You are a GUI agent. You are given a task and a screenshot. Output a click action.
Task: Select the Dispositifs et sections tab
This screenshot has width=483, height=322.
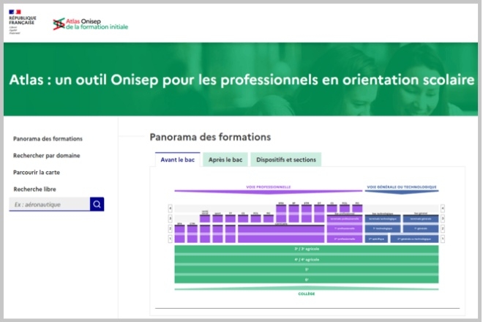(x=285, y=160)
